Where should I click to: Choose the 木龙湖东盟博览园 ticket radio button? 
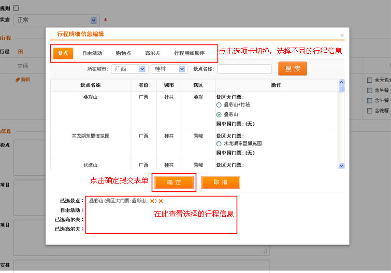coord(219,143)
